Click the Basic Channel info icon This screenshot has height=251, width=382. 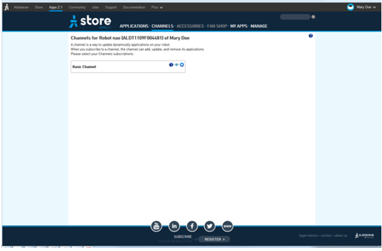tap(171, 65)
